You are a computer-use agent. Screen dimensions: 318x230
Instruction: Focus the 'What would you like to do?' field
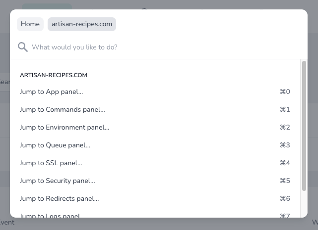(149, 47)
